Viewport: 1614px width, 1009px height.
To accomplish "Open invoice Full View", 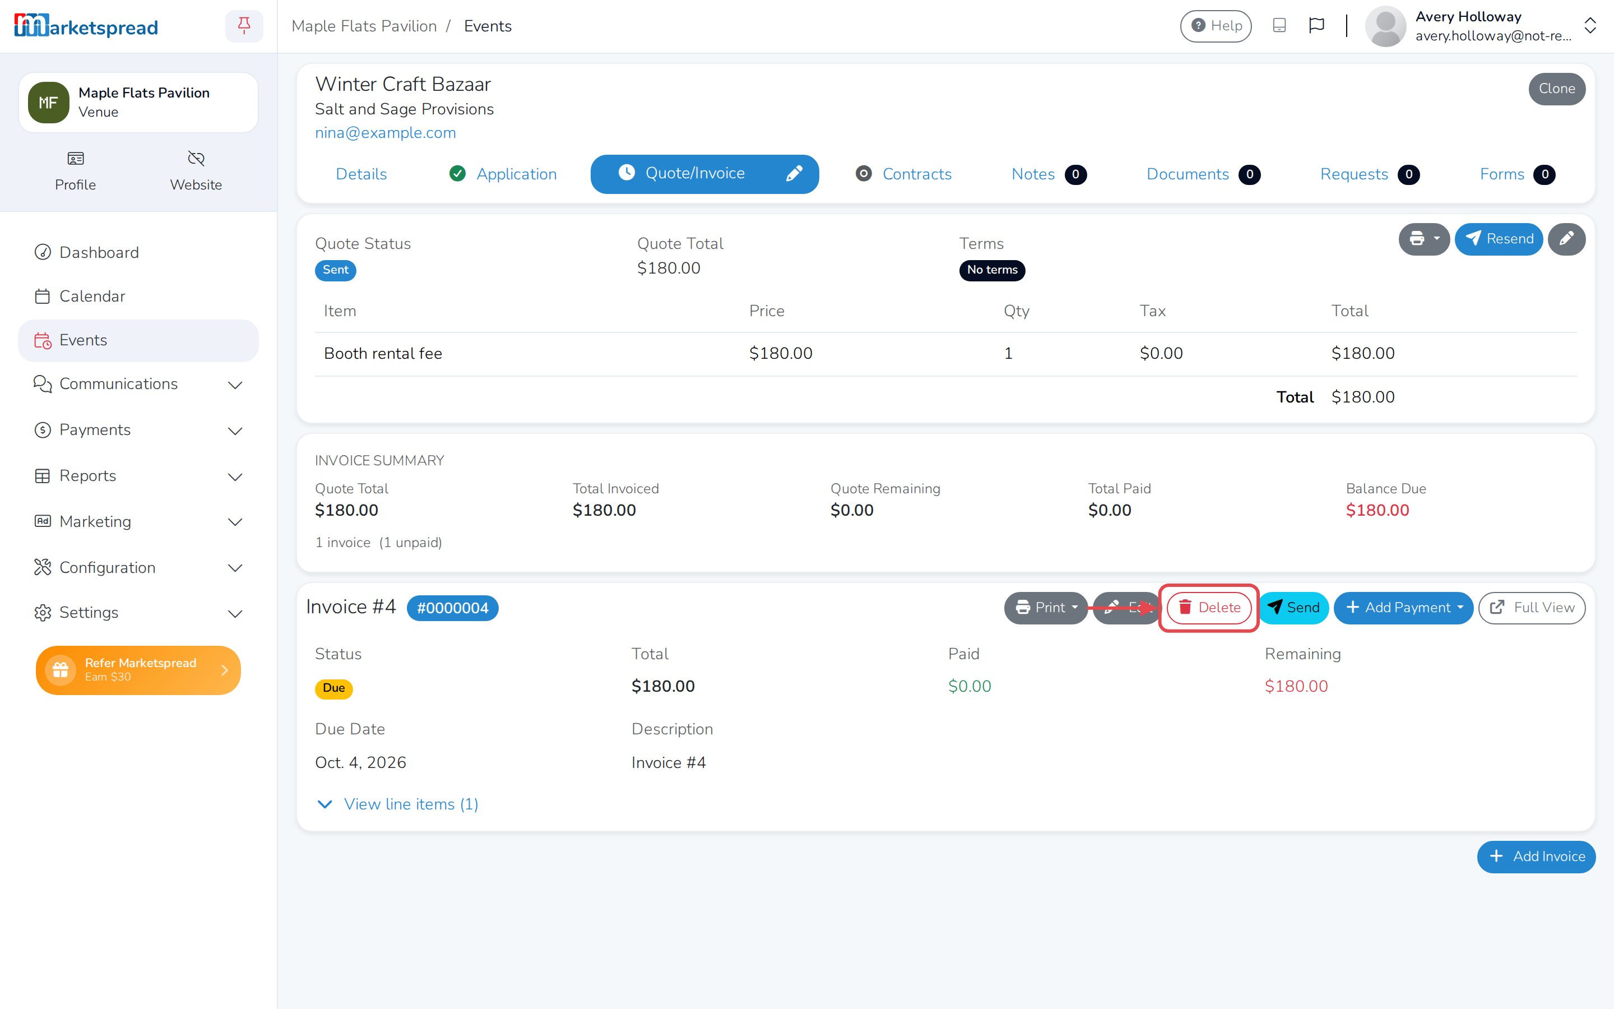I will [x=1531, y=608].
